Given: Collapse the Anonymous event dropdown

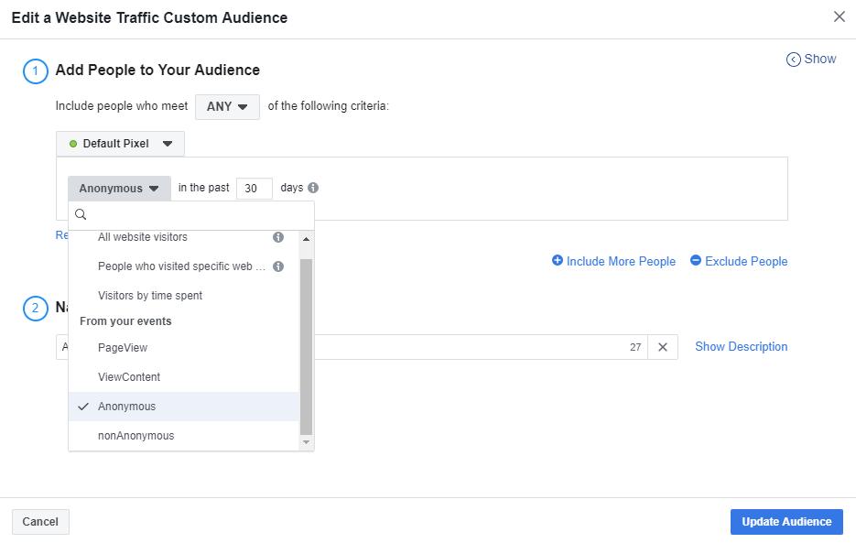Looking at the screenshot, I should tap(119, 189).
